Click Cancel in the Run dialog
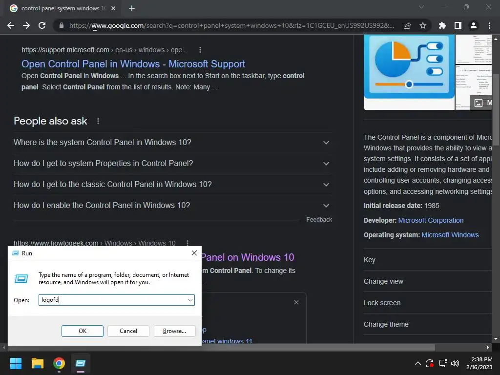 click(128, 331)
